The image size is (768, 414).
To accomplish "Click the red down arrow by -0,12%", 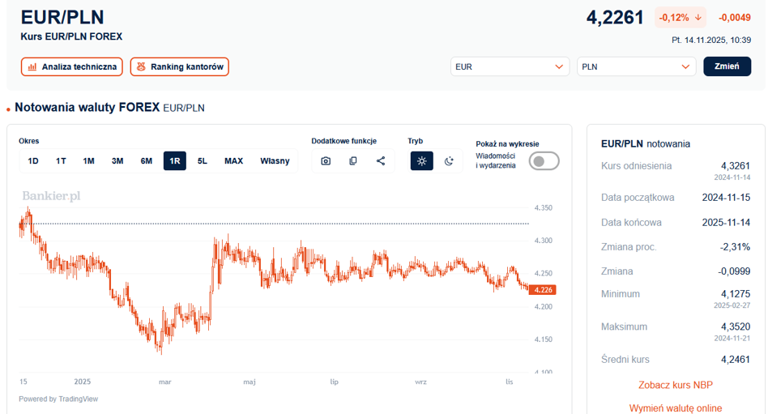I will [698, 18].
